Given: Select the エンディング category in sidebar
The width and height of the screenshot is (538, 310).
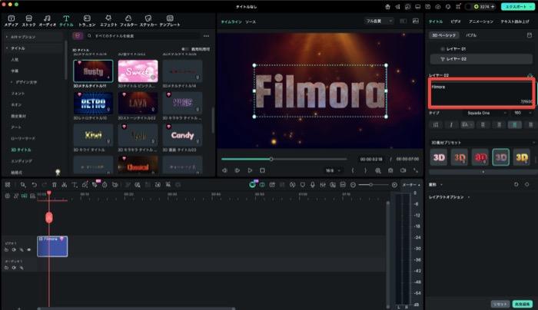Looking at the screenshot, I should pyautogui.click(x=22, y=161).
